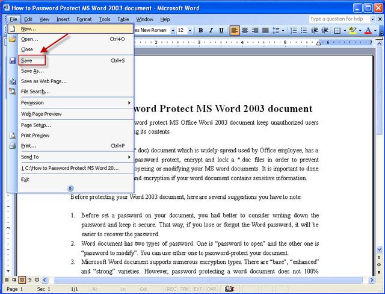Toggle bold formatting in the toolbar

click(x=200, y=31)
